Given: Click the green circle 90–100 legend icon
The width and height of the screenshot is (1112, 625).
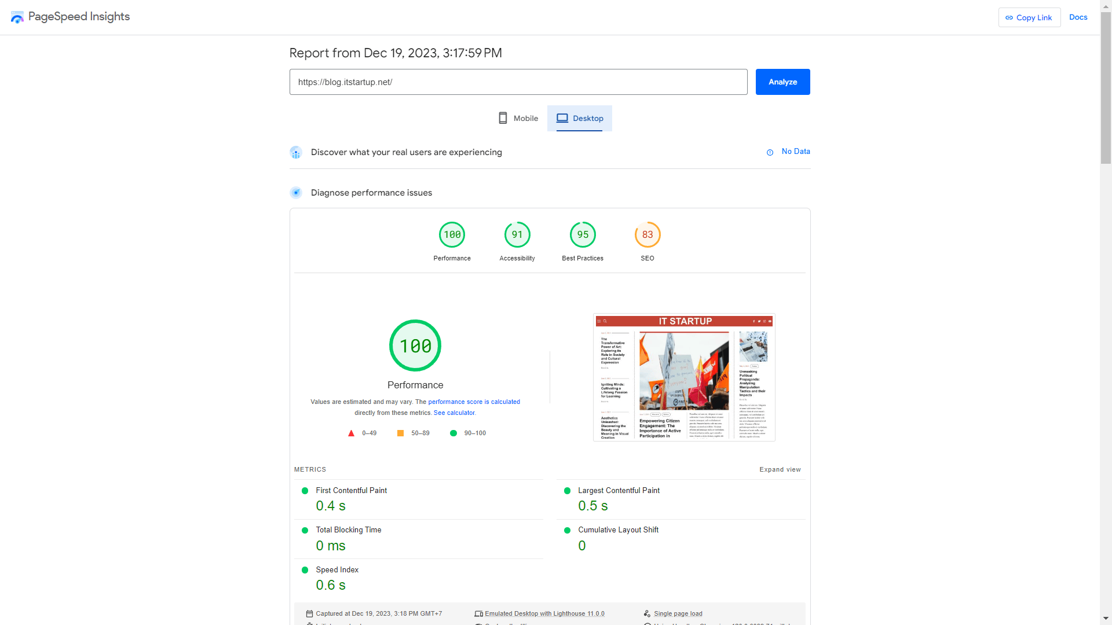Looking at the screenshot, I should pyautogui.click(x=453, y=433).
